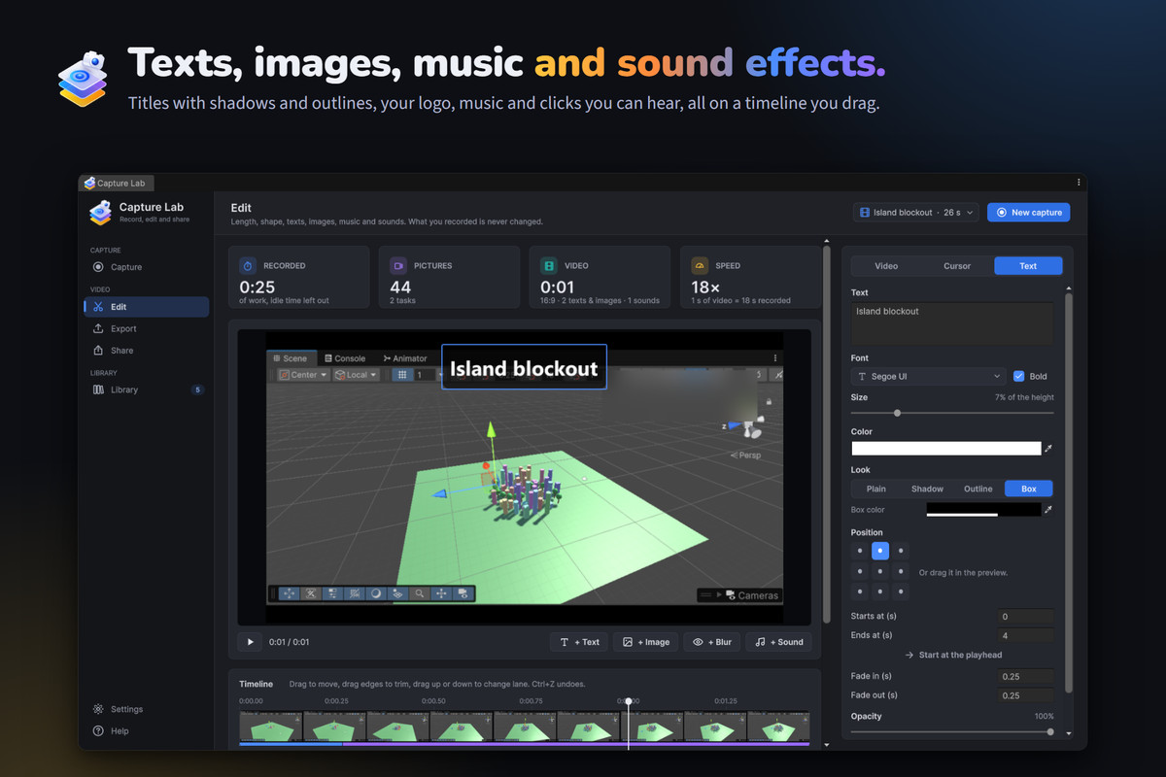Switch to the Cursor tab
The width and height of the screenshot is (1166, 777).
[x=957, y=266]
